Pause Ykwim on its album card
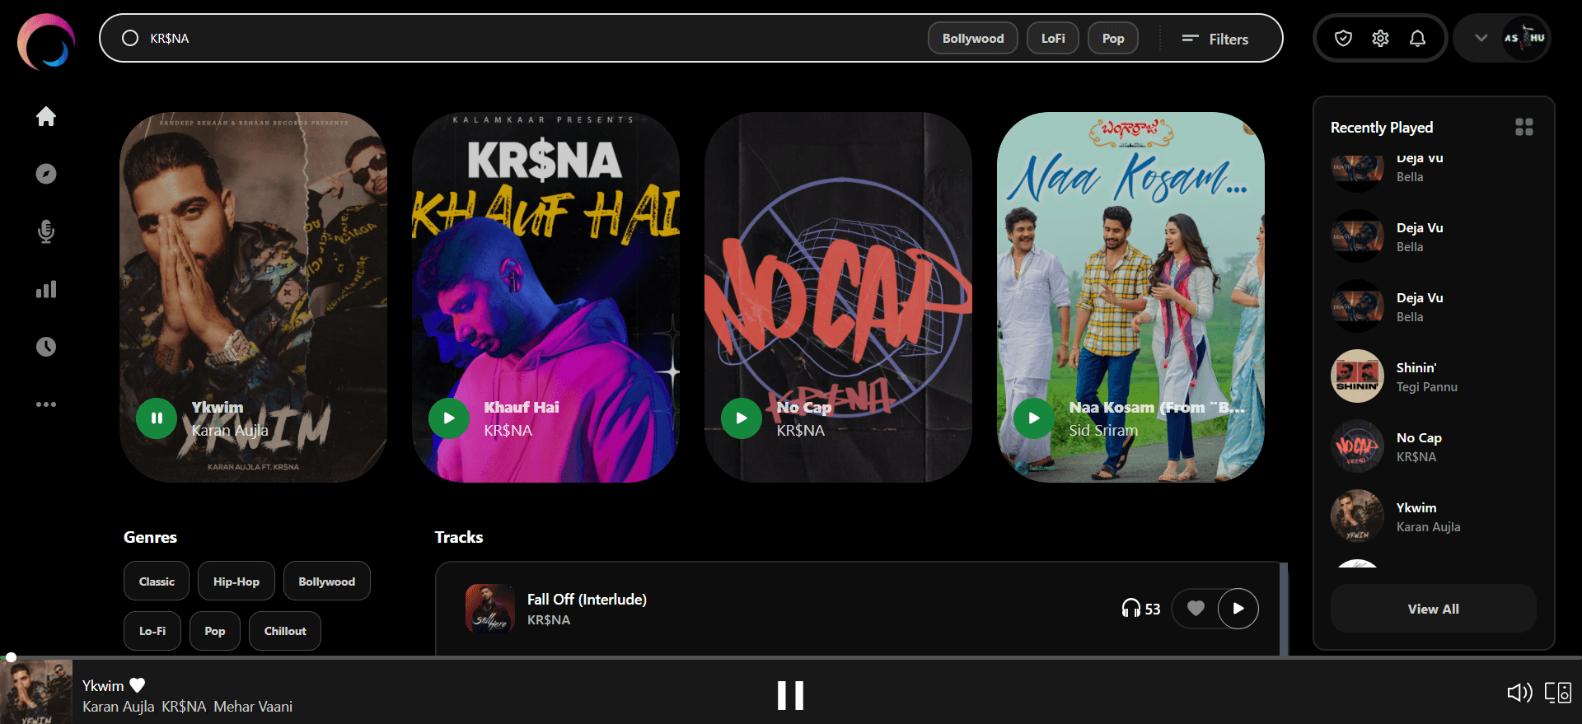Viewport: 1582px width, 724px height. [157, 418]
